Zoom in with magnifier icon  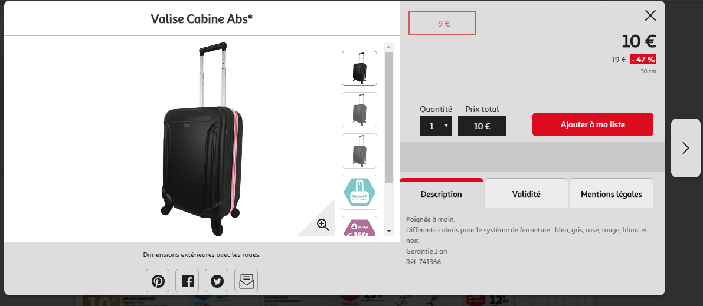[x=322, y=224]
